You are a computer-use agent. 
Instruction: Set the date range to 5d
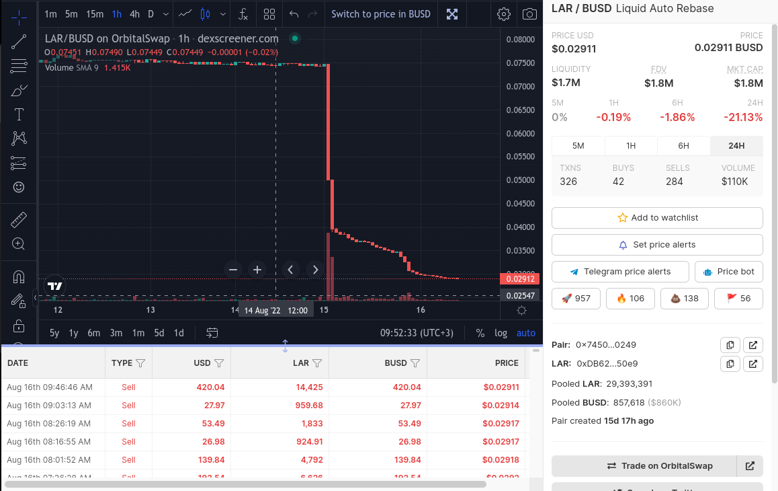[x=159, y=333]
